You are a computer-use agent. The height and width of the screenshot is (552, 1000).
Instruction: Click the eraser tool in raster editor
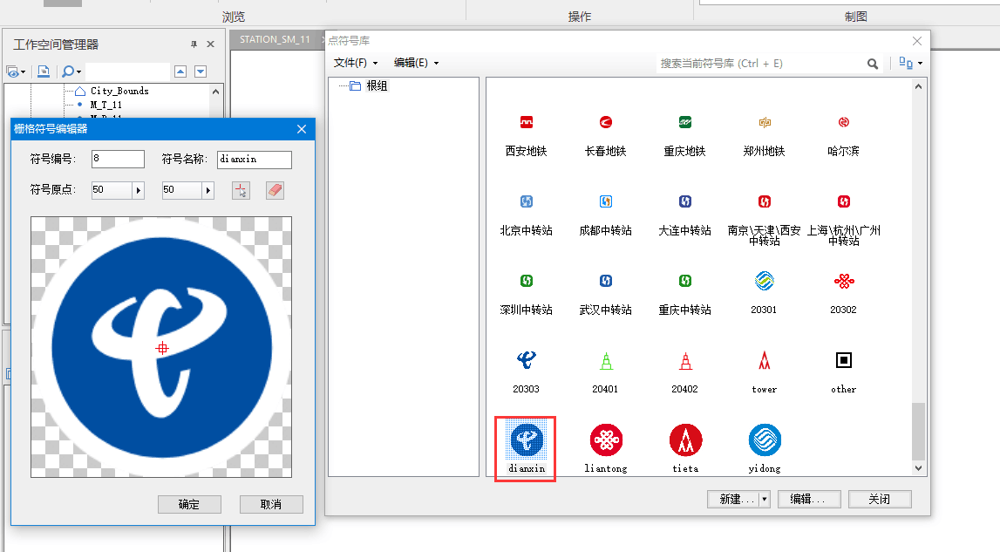[x=275, y=190]
